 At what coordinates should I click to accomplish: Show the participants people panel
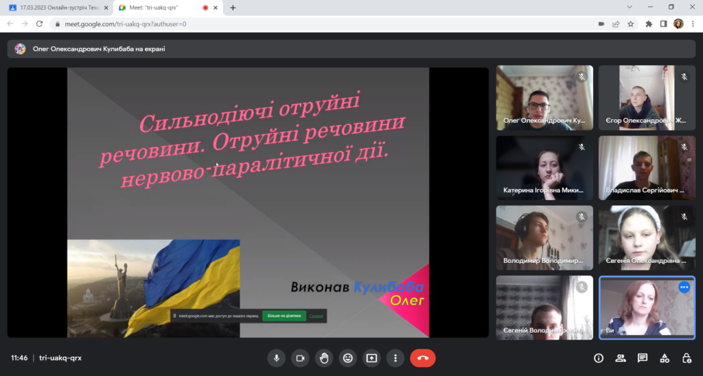pos(621,358)
